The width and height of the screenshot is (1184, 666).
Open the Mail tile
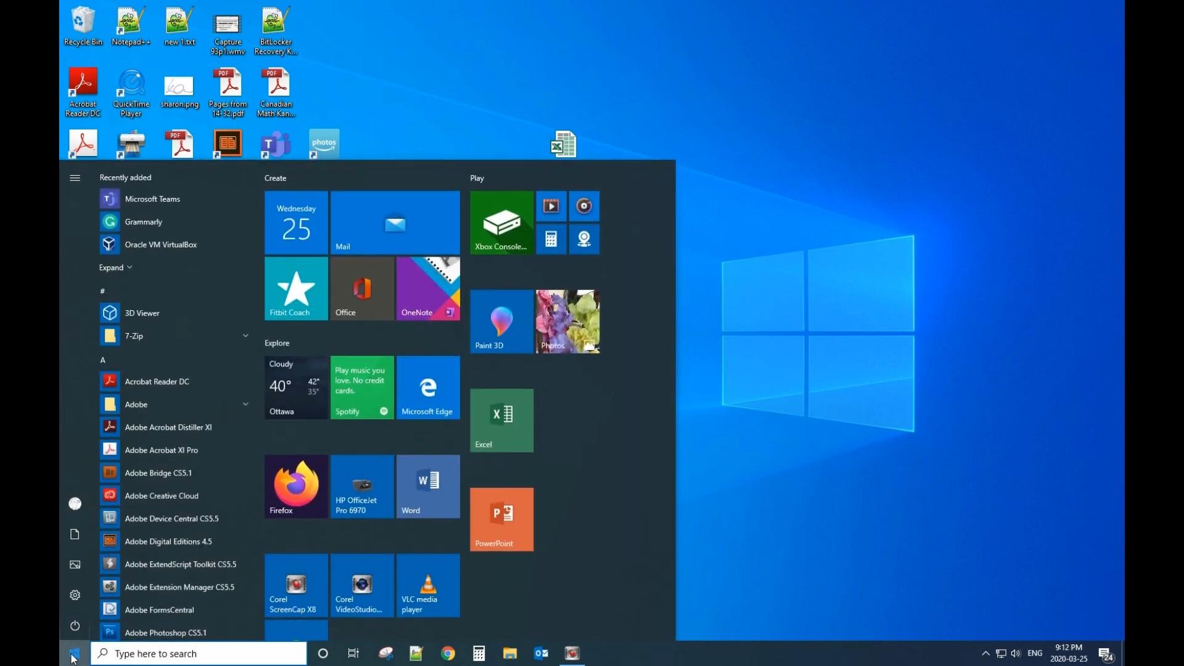(x=395, y=223)
